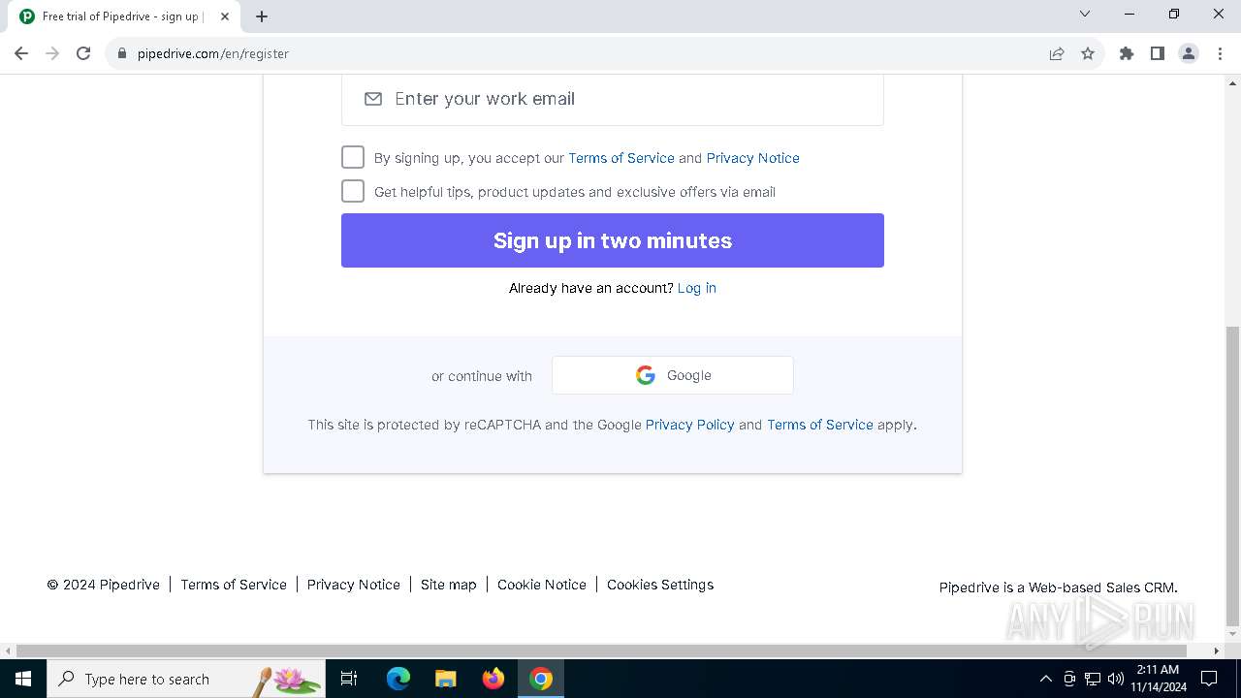Open Task View on the taskbar
This screenshot has height=698, width=1241.
point(349,679)
